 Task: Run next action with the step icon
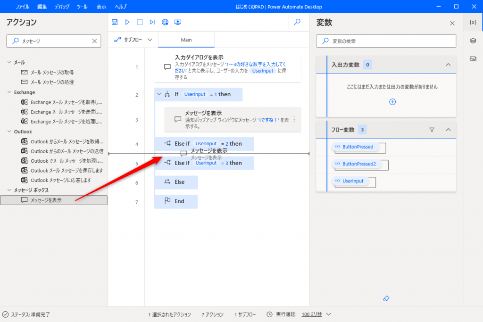(x=152, y=22)
